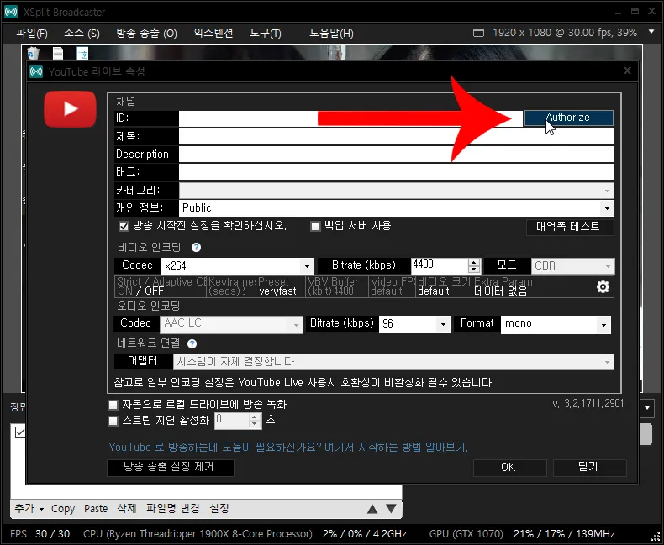The image size is (664, 545).
Task: Uncheck 방송 시작전 설정을 확인하십시오 checkbox
Action: (x=124, y=226)
